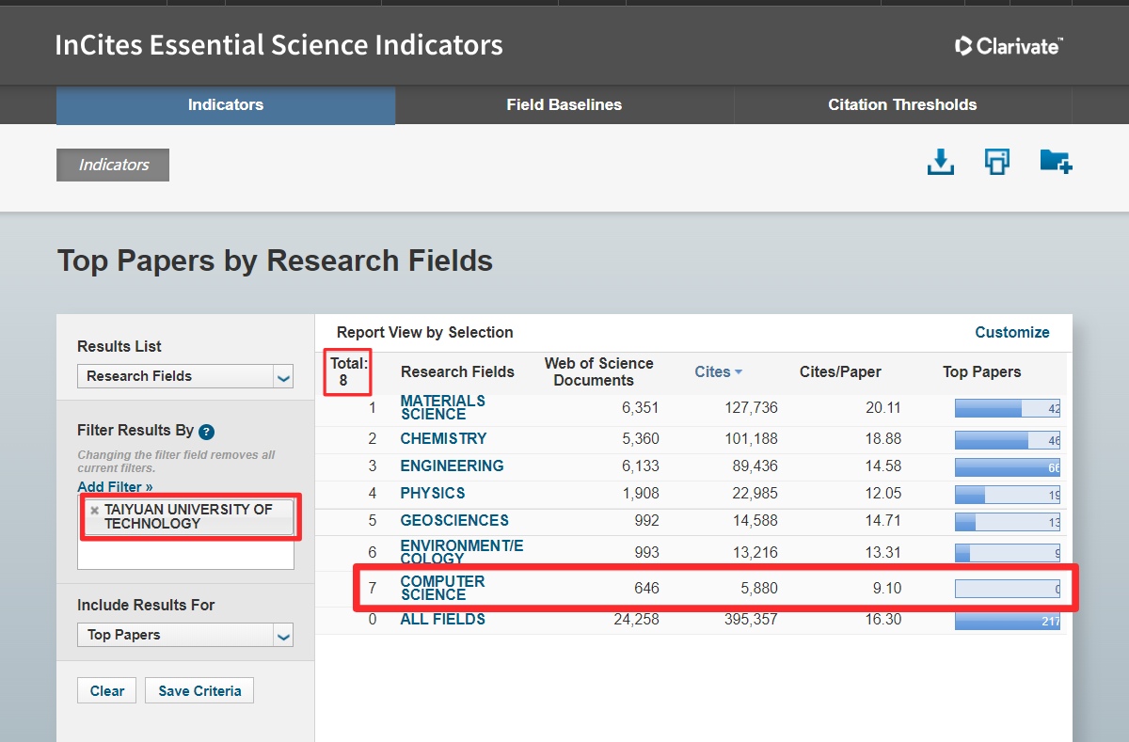The height and width of the screenshot is (742, 1129).
Task: Remove the Taiyuan University of Technology filter
Action: 94,510
